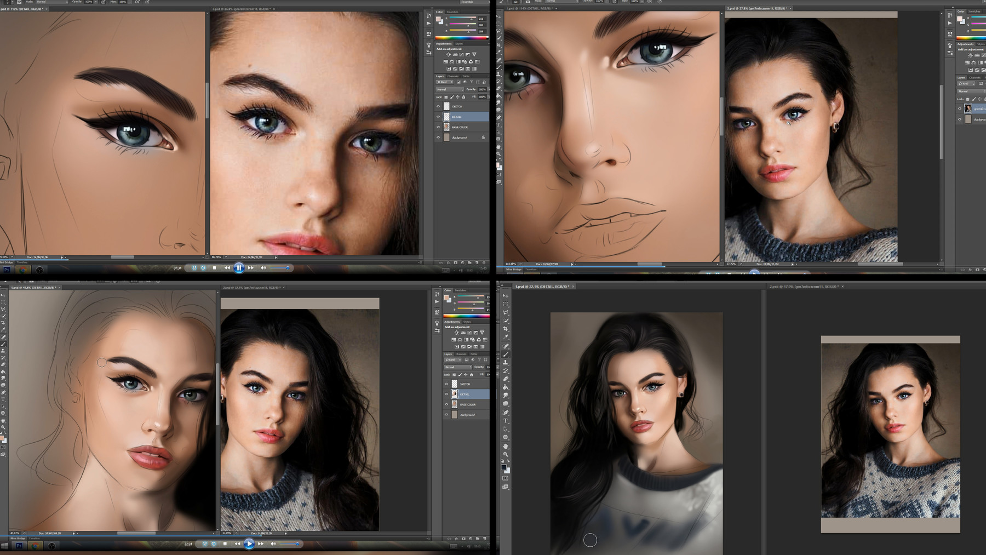
Task: Open Normal blend mode dropdown in bottom-left window
Action: click(458, 367)
